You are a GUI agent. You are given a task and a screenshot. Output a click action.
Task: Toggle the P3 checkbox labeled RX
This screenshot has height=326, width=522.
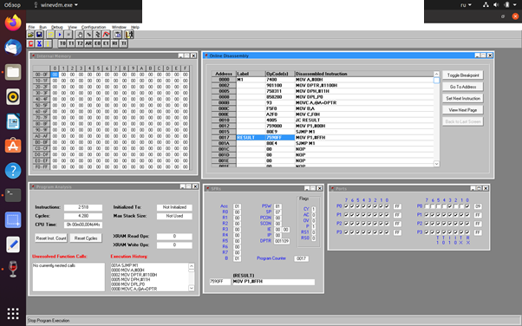tap(467, 232)
